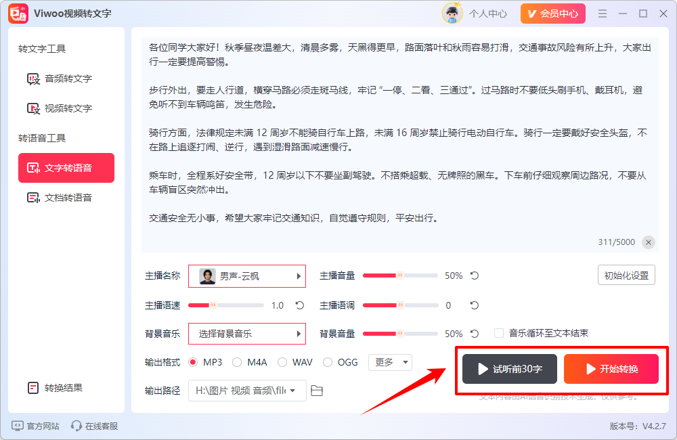This screenshot has width=677, height=440.
Task: Click the 初始化设置 button
Action: [x=626, y=275]
